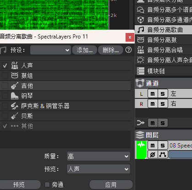The height and width of the screenshot is (190, 192).
Task: Enable the 鼓组 checkbox
Action: (5, 76)
